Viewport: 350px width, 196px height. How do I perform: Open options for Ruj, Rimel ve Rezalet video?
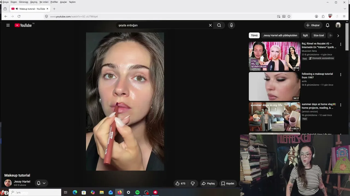(341, 44)
